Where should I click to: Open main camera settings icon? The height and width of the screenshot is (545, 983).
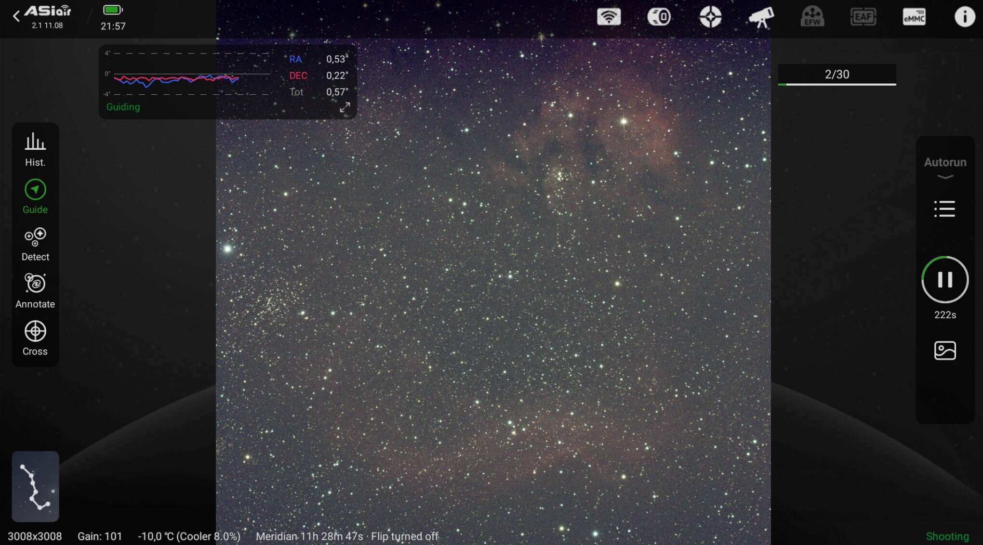click(x=659, y=17)
